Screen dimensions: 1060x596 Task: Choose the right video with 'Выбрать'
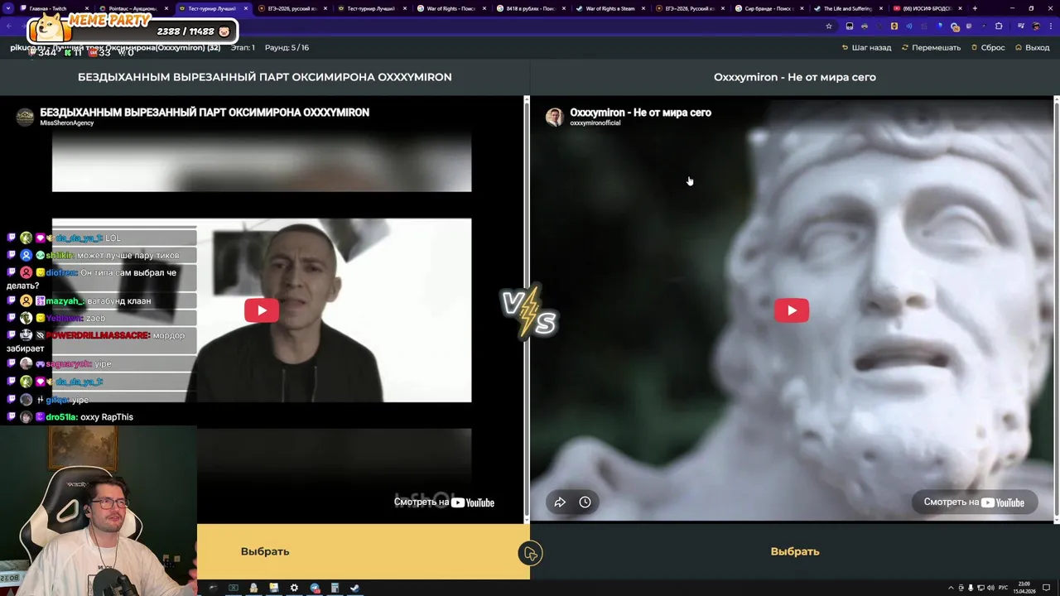pyautogui.click(x=795, y=551)
